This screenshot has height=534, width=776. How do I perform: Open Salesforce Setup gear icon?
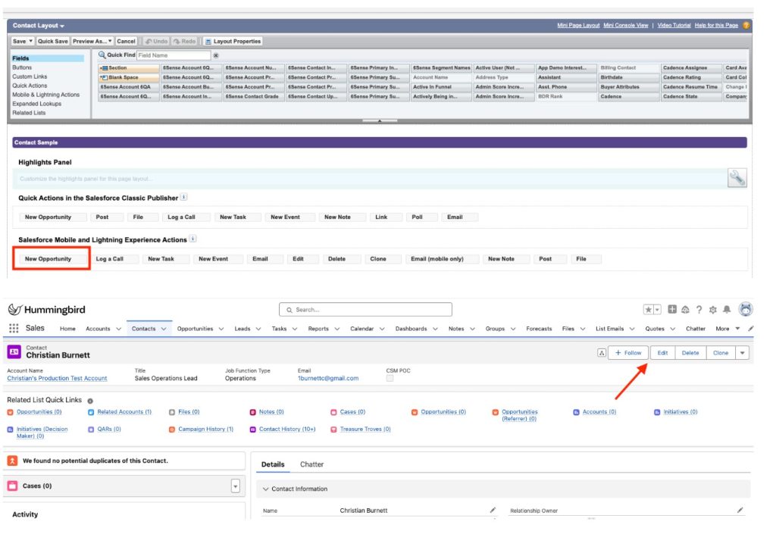712,310
